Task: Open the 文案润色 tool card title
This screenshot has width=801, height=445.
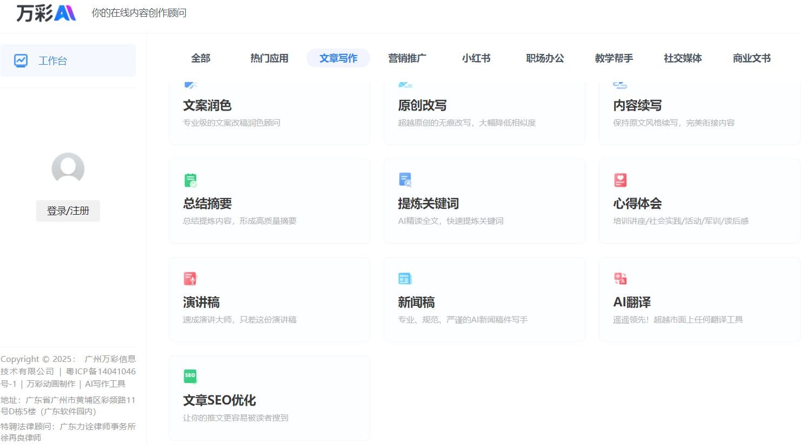Action: (x=208, y=106)
